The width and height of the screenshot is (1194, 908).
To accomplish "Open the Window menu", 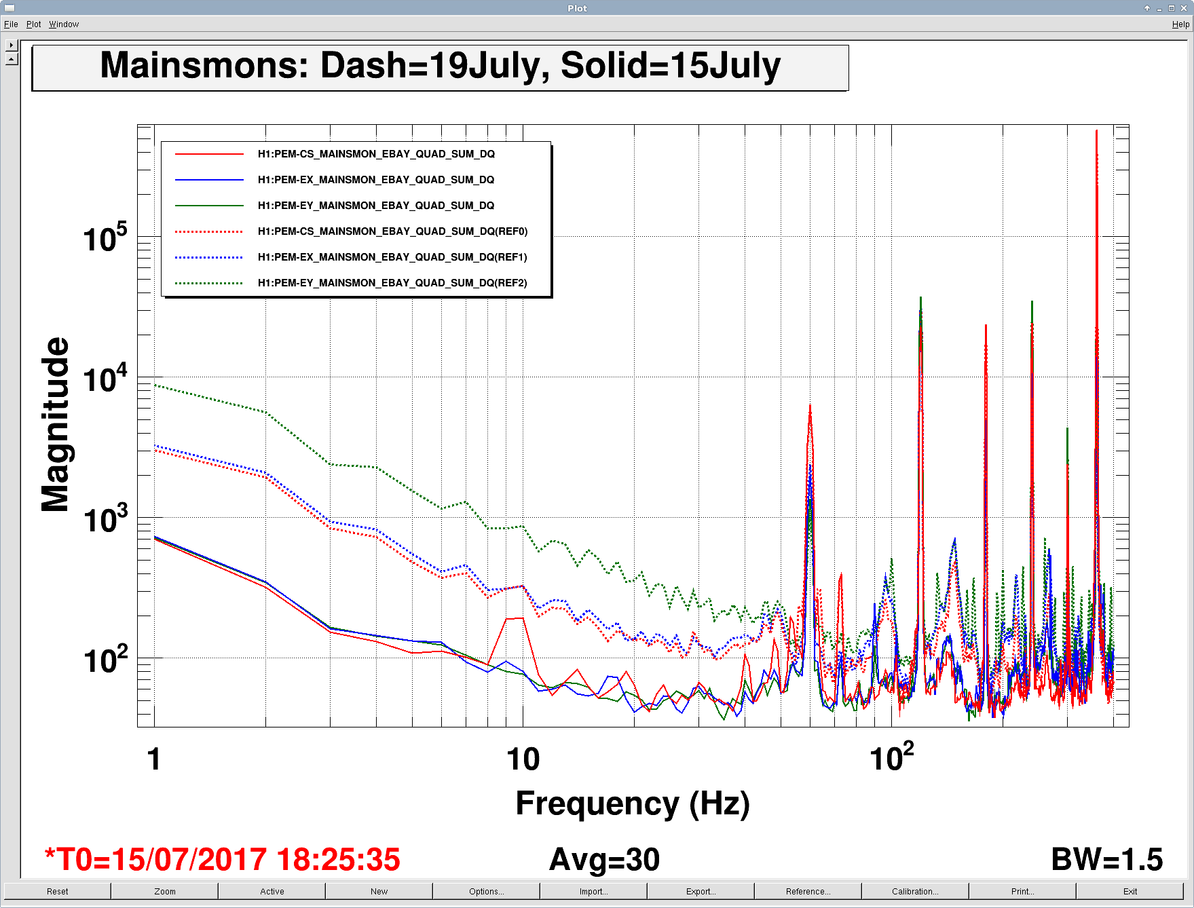I will 64,24.
